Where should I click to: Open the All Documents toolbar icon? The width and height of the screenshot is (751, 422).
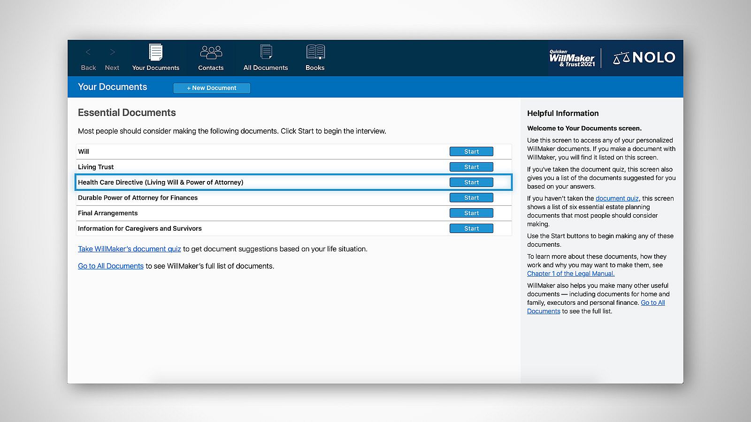tap(266, 52)
